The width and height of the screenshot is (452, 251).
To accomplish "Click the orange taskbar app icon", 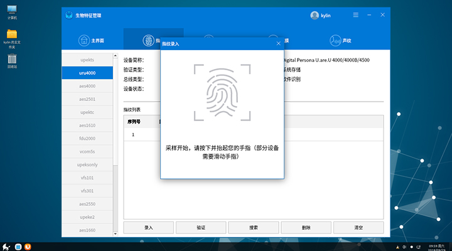I will [28, 247].
